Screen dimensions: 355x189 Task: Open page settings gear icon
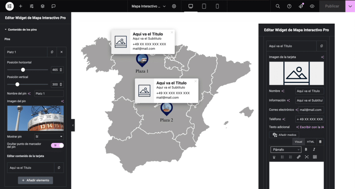174,6
